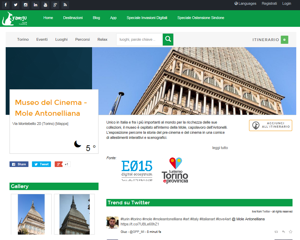Open the RSS feed icon
Image resolution: width=300 pixels, height=240 pixels.
click(x=65, y=4)
